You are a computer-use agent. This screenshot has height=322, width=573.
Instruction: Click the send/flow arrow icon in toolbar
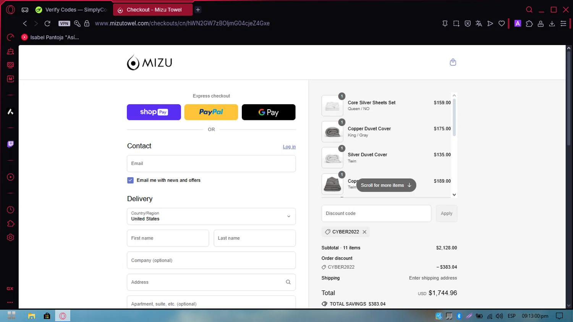point(490,24)
